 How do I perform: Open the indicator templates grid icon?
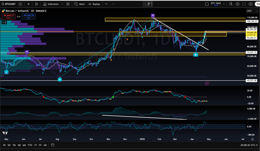pos(68,4)
